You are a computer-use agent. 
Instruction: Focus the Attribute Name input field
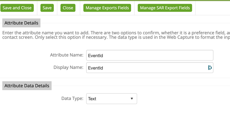coord(150,55)
